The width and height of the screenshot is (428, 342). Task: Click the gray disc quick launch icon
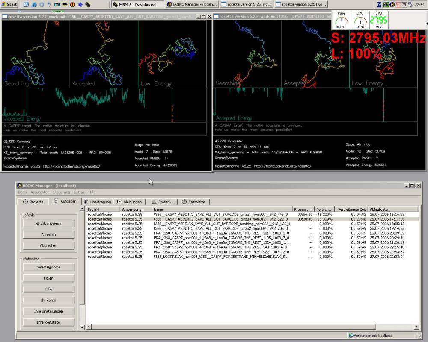point(42,4)
